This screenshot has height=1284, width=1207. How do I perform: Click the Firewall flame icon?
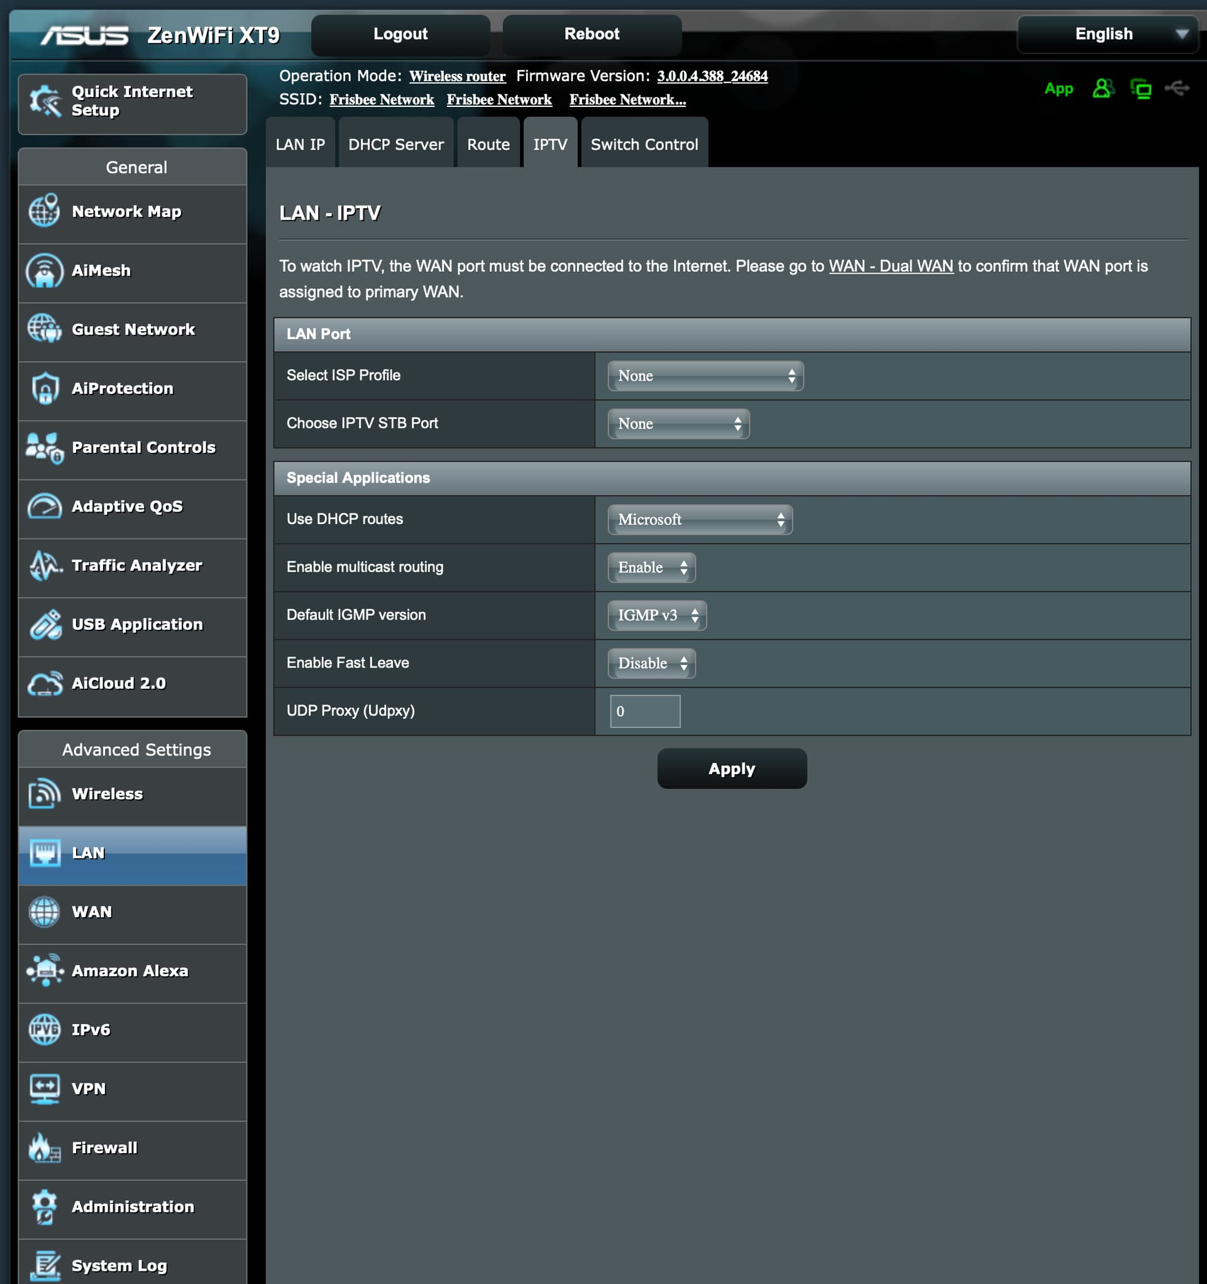(45, 1147)
